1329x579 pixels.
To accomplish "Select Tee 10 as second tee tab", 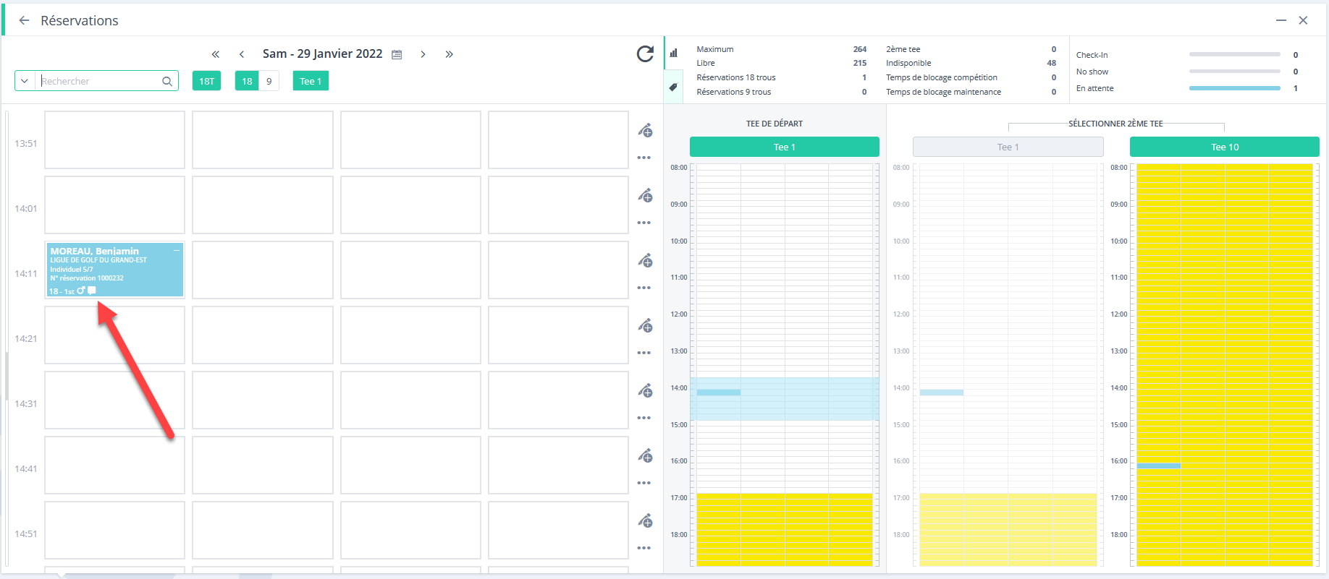I will coord(1225,147).
